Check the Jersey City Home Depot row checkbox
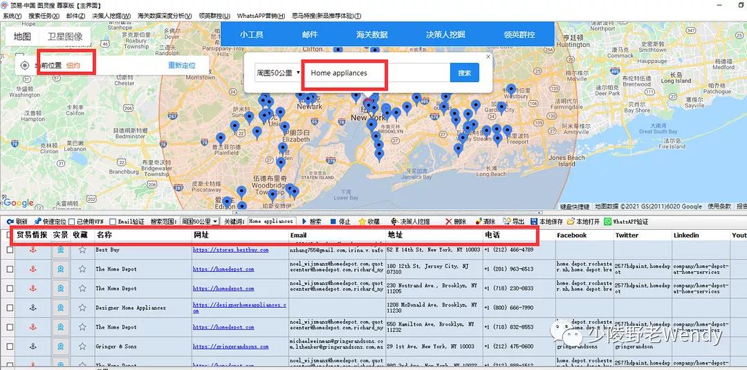Viewport: 747px width, 370px height. [x=10, y=269]
